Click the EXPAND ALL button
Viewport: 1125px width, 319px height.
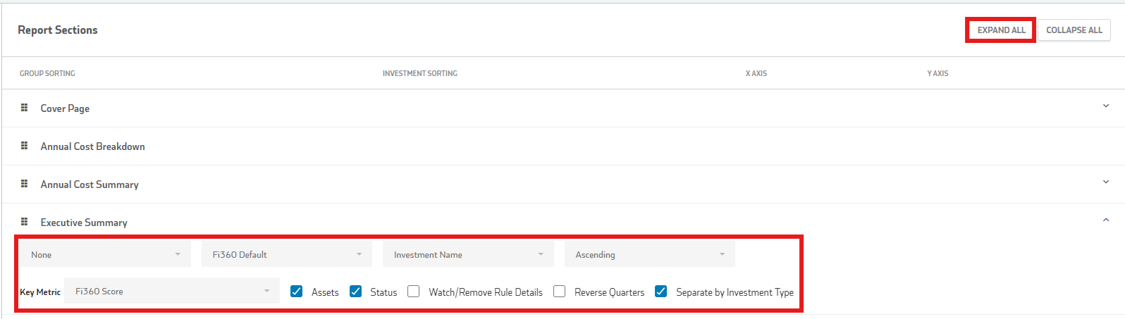pos(1001,30)
